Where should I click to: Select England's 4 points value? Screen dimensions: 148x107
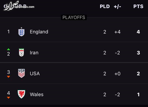(138, 32)
